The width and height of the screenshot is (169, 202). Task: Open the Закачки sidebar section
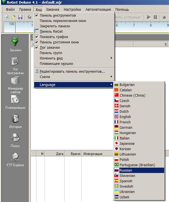[x=15, y=45]
